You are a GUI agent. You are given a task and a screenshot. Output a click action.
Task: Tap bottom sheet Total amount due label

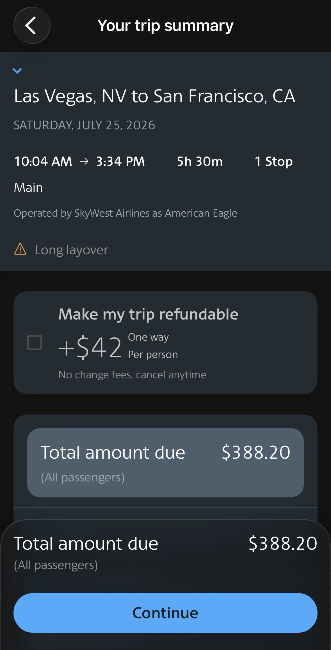tap(86, 543)
